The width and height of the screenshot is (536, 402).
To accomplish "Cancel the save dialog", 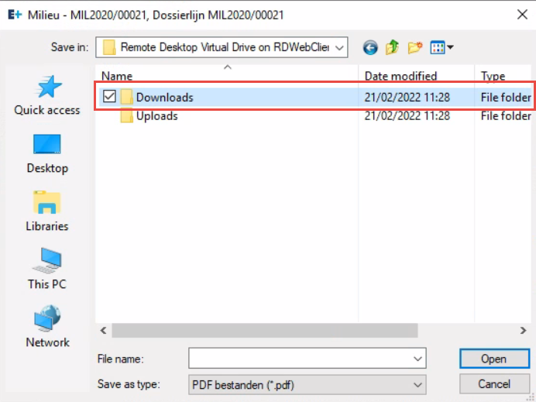I will click(x=493, y=383).
